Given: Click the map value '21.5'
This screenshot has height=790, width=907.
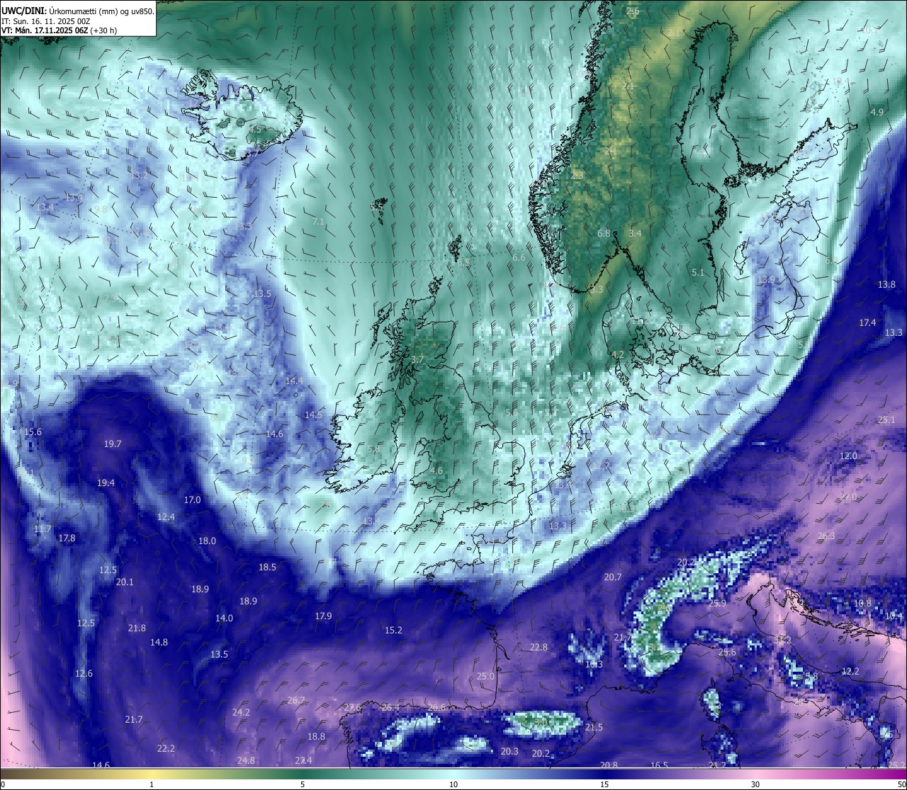Looking at the screenshot, I should click(594, 728).
